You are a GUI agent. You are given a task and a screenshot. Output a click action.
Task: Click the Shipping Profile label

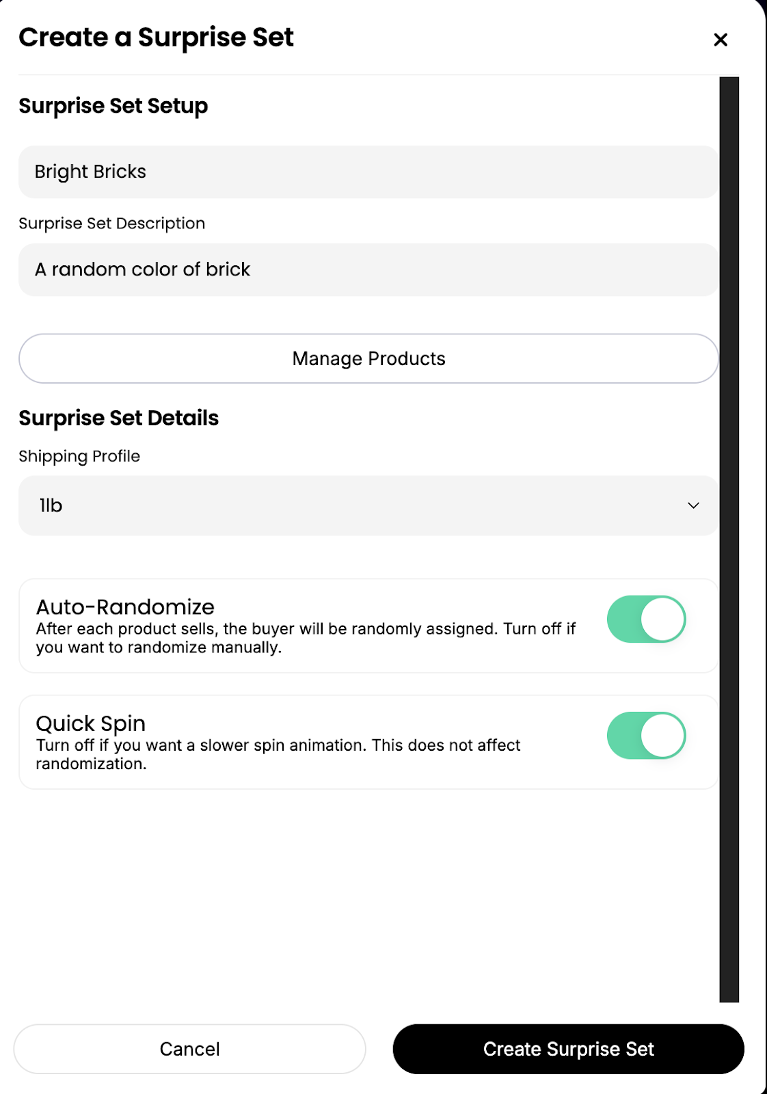coord(79,456)
